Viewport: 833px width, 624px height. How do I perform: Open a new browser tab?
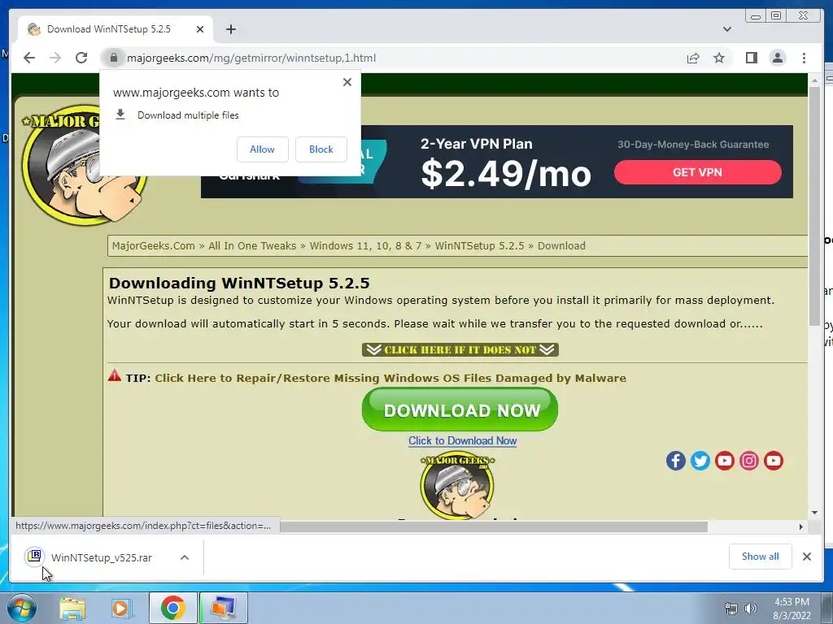230,29
